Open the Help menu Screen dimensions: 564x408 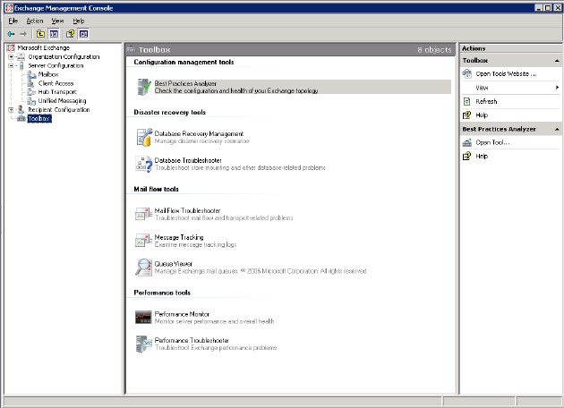click(79, 21)
